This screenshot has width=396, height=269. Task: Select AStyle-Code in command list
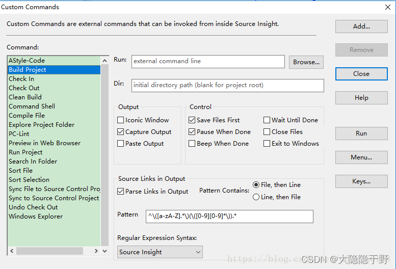tap(54, 61)
